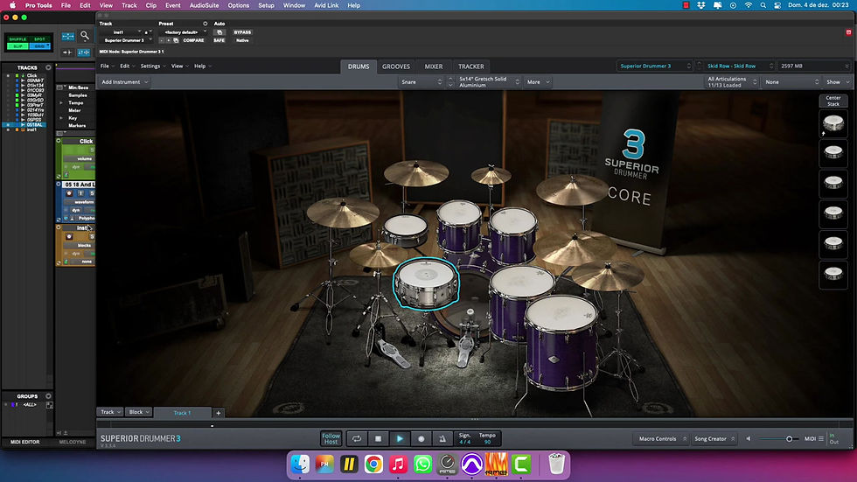Click the Native button

tap(242, 40)
